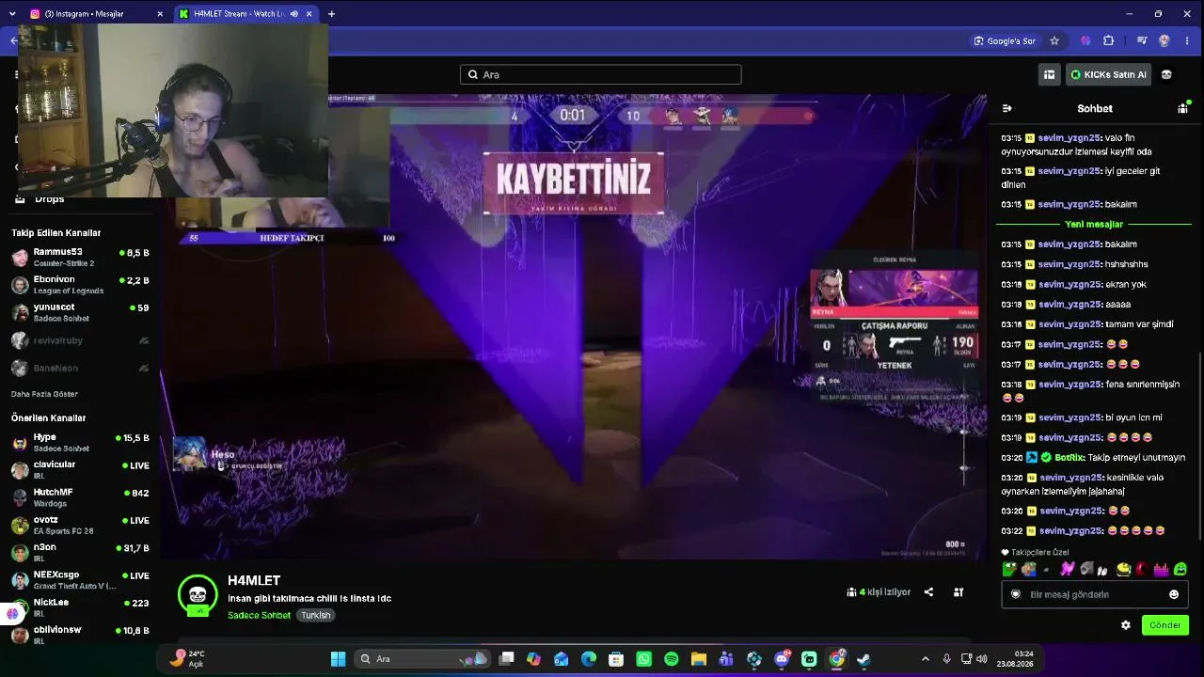Image resolution: width=1204 pixels, height=677 pixels.
Task: Open Rammus53 followed channel
Action: point(80,257)
